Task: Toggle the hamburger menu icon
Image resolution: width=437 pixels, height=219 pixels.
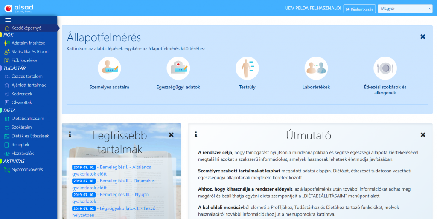Action: click(8, 20)
